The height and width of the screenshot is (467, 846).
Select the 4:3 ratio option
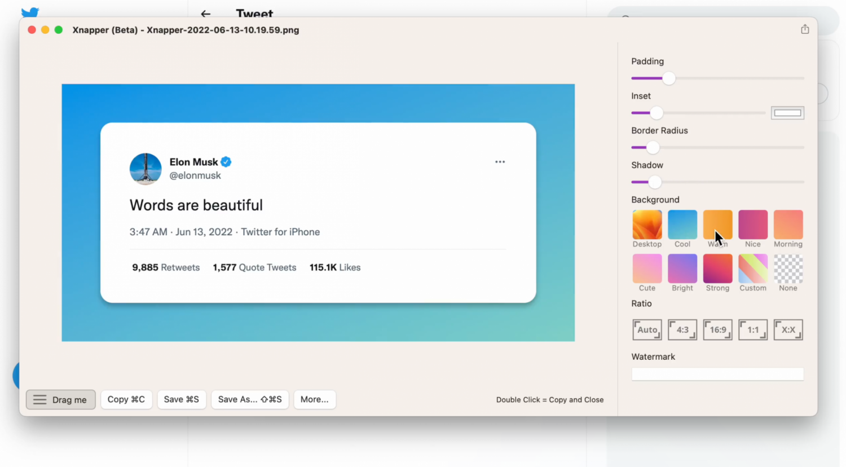point(682,330)
